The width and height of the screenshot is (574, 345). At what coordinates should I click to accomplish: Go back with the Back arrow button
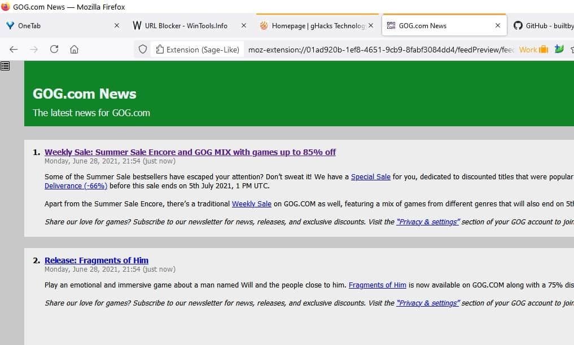(x=14, y=50)
